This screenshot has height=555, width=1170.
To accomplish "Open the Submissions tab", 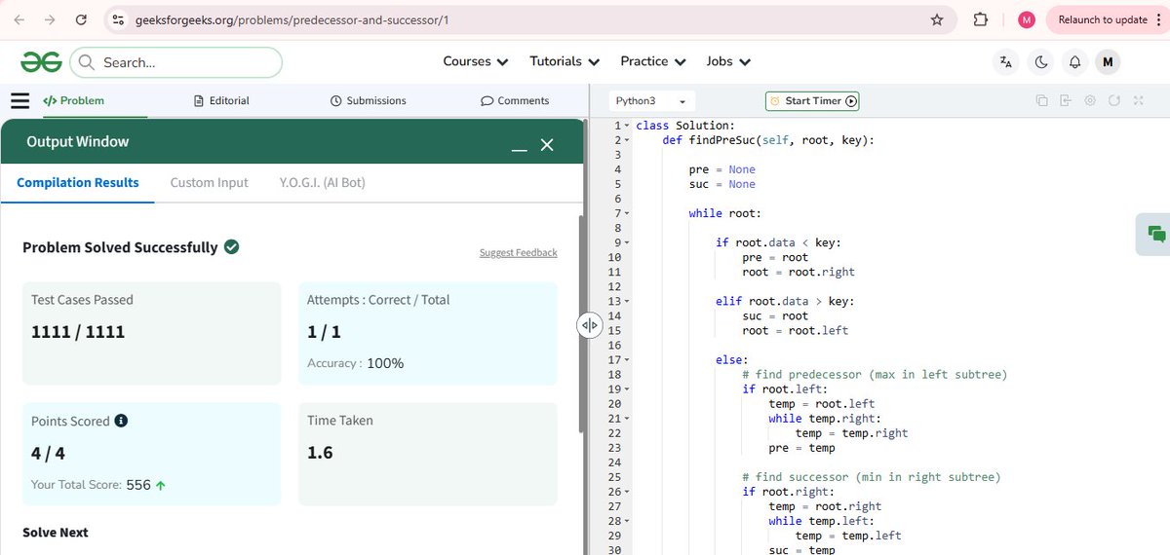I will (x=369, y=100).
